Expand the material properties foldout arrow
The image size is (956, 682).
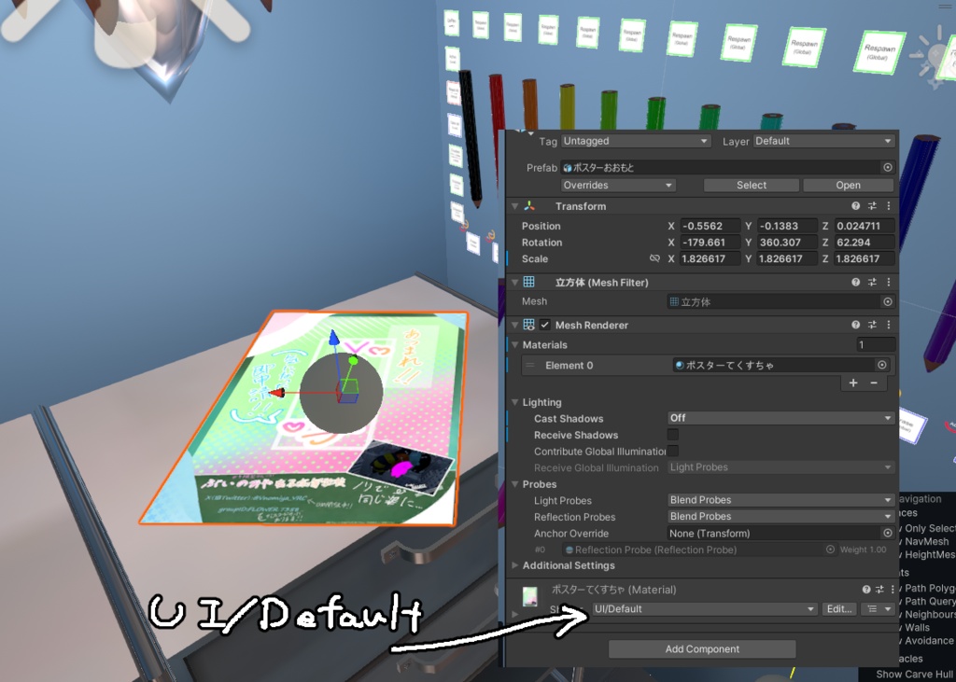click(x=514, y=614)
